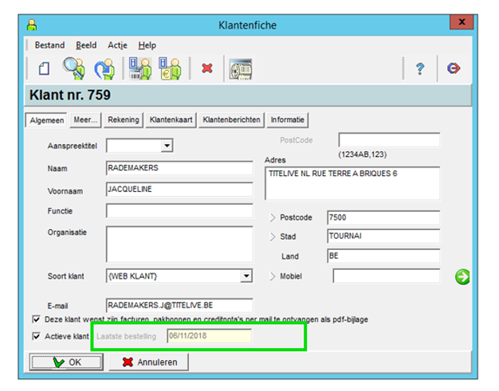499x391 pixels.
Task: Open the Actie menu
Action: click(x=117, y=45)
